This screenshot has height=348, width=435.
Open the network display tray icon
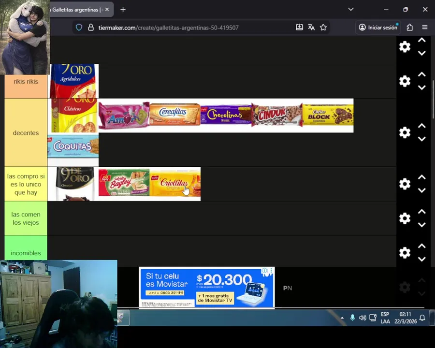pyautogui.click(x=373, y=318)
